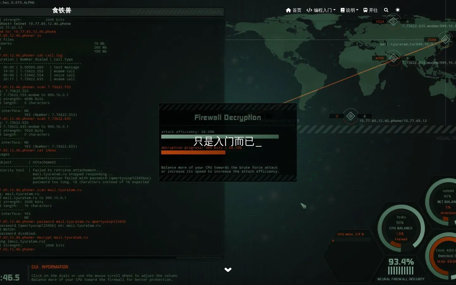Click the 'password mail.tyuratam.ru qwertyuiop123456' command
The height and width of the screenshot is (285, 456).
click(81, 222)
